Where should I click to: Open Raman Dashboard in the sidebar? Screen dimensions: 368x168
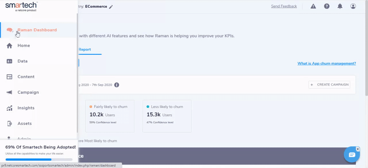point(39,30)
